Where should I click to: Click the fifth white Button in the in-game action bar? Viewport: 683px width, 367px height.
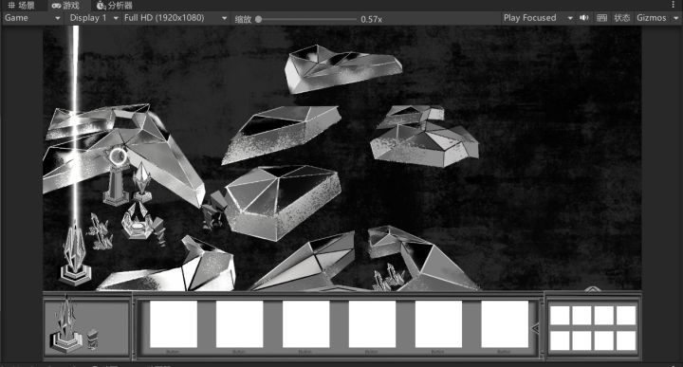pyautogui.click(x=438, y=324)
